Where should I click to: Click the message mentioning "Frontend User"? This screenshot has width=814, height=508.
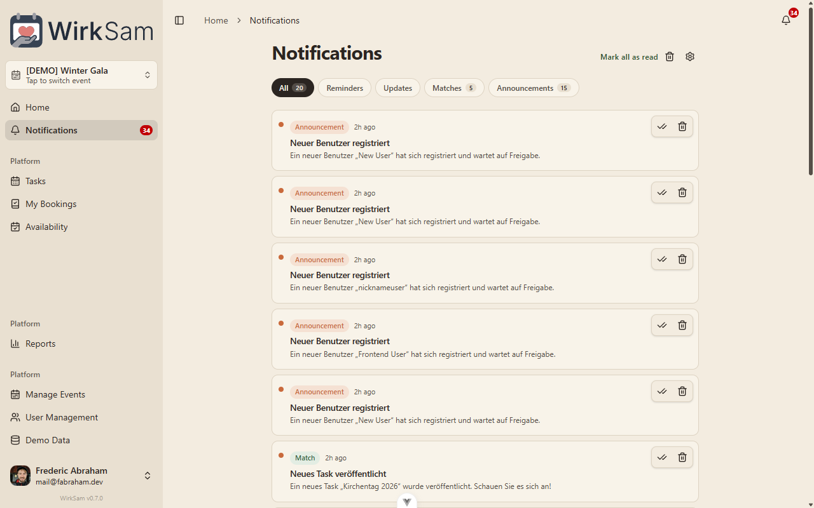pos(423,354)
